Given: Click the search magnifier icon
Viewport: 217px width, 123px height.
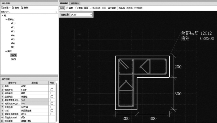Looking at the screenshot, I should tap(56, 12).
